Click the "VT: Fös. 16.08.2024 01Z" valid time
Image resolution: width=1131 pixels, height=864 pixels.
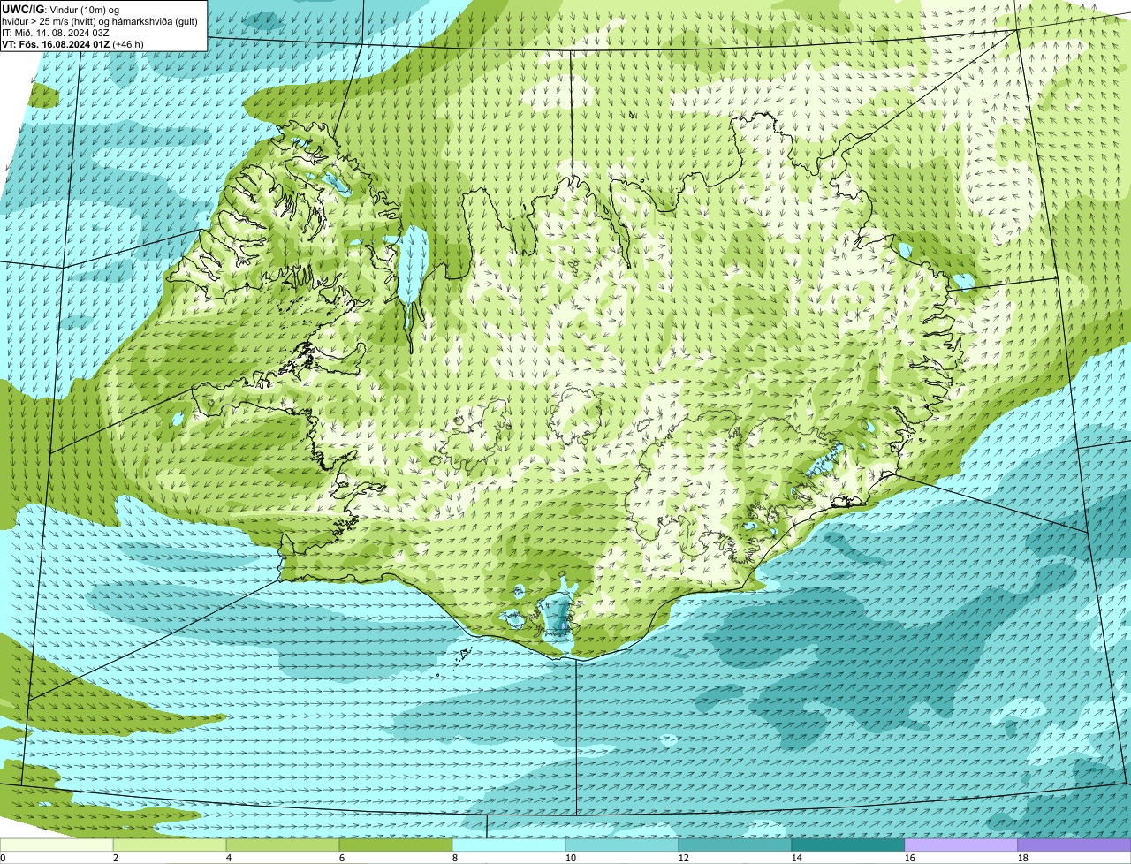tap(57, 44)
